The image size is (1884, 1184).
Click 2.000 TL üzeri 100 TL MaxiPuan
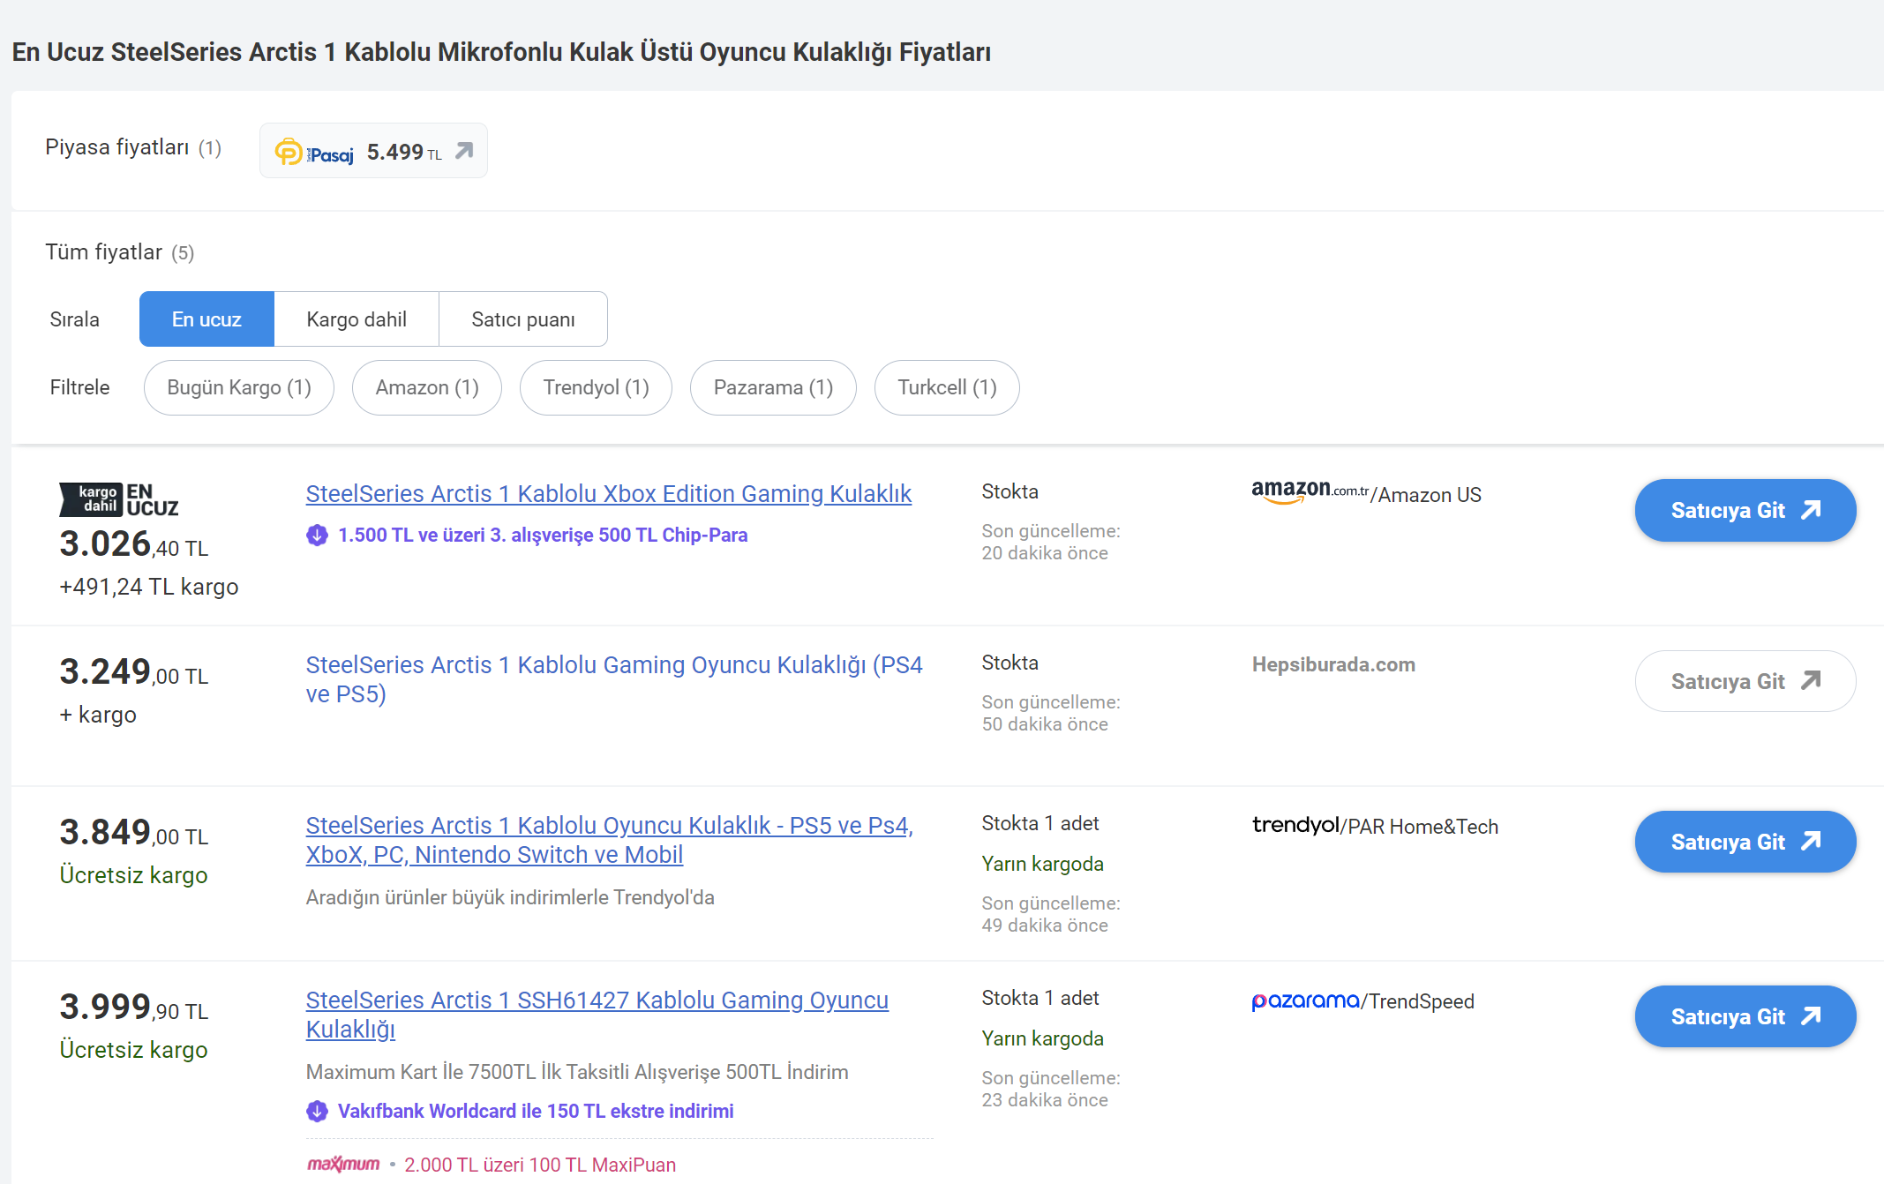point(540,1165)
